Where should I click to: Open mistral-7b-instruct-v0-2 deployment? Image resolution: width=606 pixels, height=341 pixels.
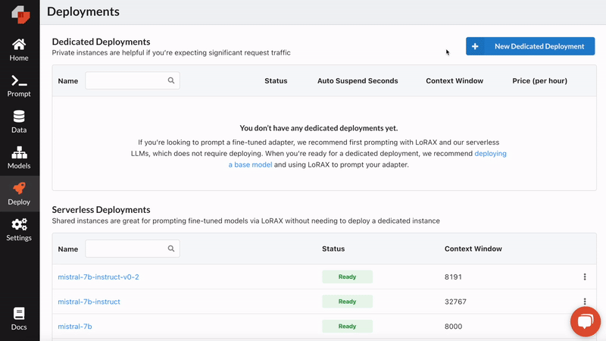click(x=98, y=277)
